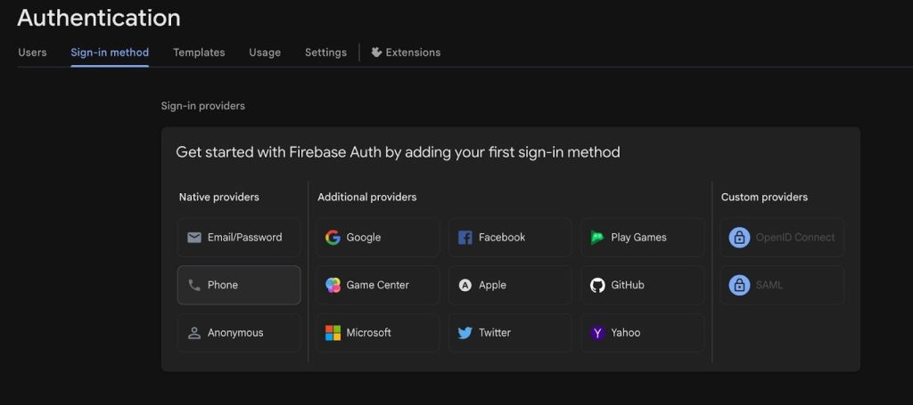Click the Twitter bird icon
The width and height of the screenshot is (913, 405).
(465, 333)
